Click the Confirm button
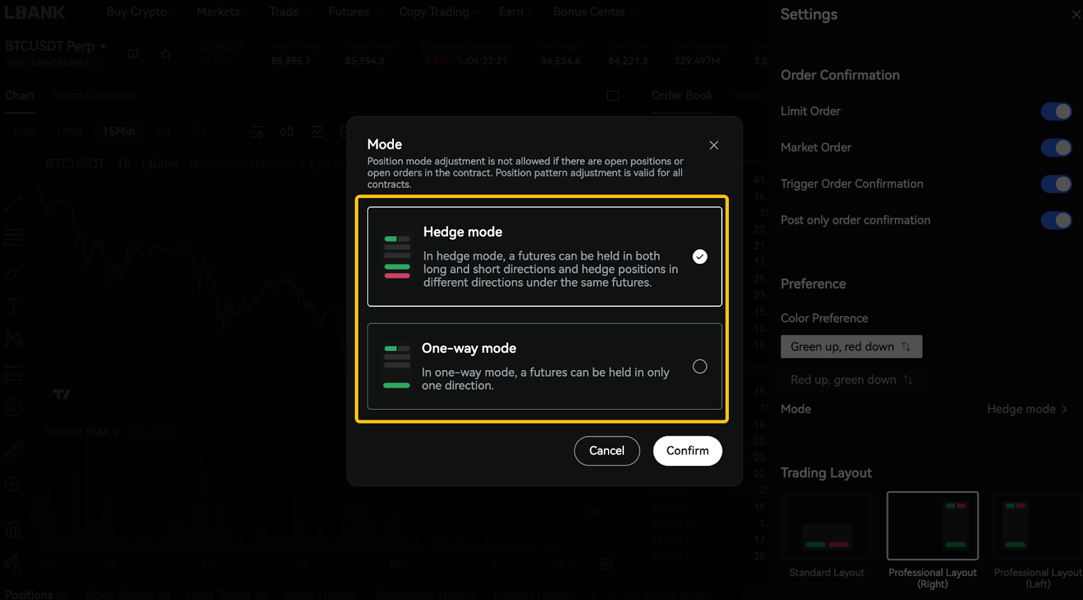The width and height of the screenshot is (1083, 600). tap(688, 451)
